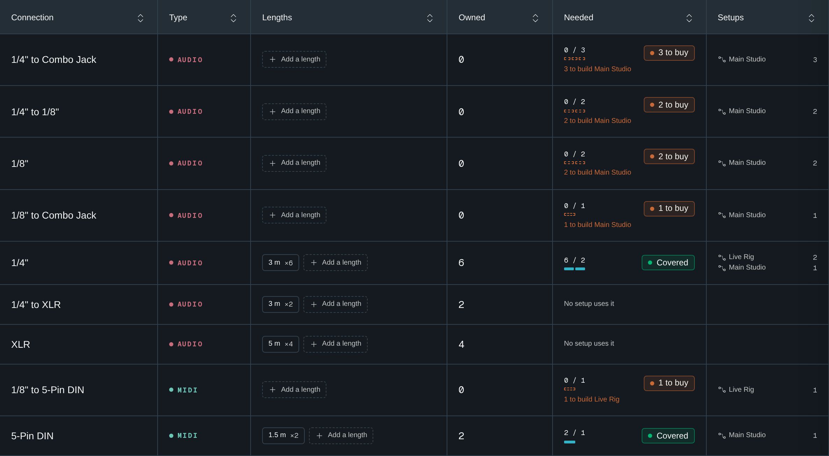Viewport: 829px width, 456px height.
Task: Sort by Needed column arrows
Action: coord(689,18)
